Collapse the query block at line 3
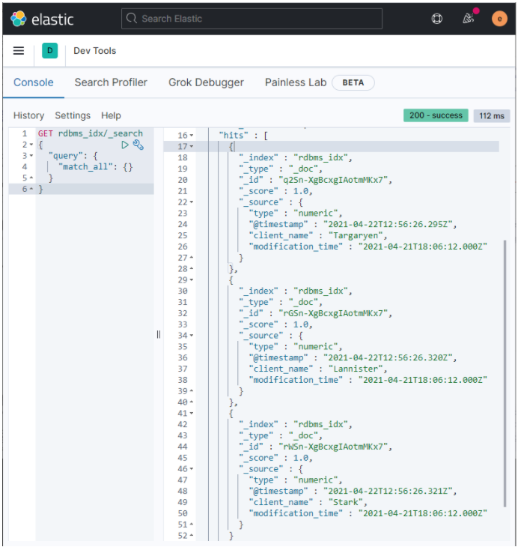 (30, 156)
